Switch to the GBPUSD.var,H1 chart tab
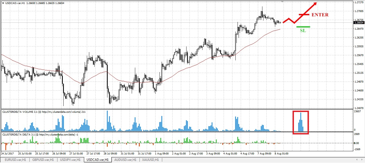The width and height of the screenshot is (365, 163). 43,160
